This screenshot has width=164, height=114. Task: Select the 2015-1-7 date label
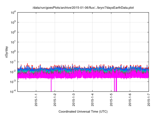tap(149, 100)
